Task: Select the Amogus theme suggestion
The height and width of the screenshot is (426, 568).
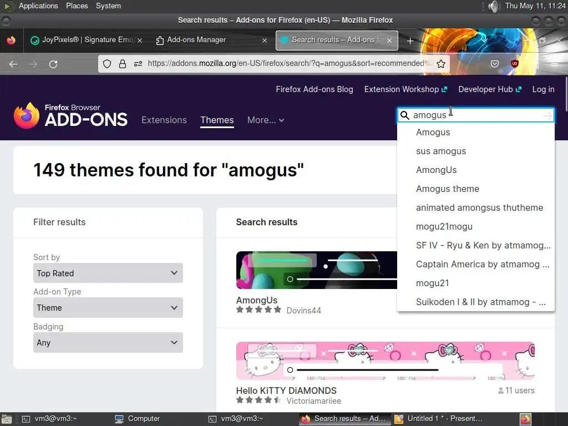Action: pyautogui.click(x=475, y=189)
